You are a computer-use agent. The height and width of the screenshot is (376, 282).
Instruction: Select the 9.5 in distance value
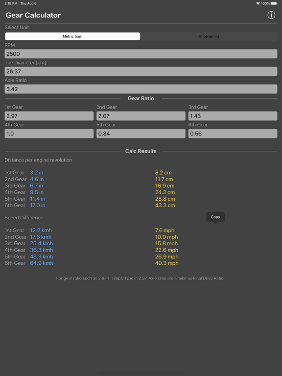coord(37,192)
